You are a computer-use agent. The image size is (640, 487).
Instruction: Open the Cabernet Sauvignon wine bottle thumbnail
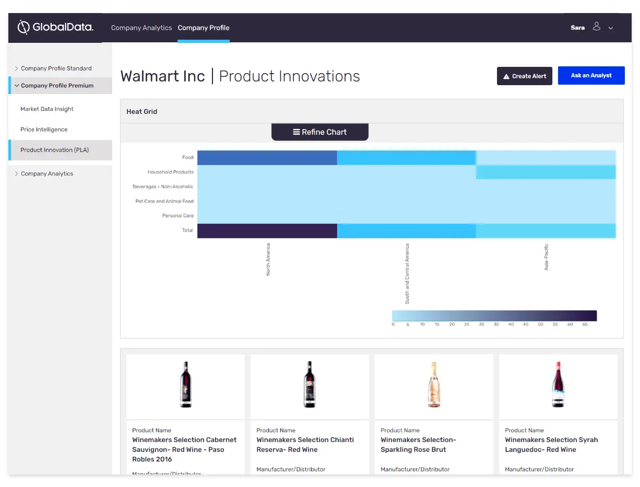click(x=185, y=385)
